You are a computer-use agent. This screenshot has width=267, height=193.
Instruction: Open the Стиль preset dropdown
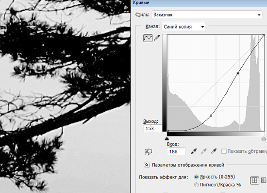point(207,15)
